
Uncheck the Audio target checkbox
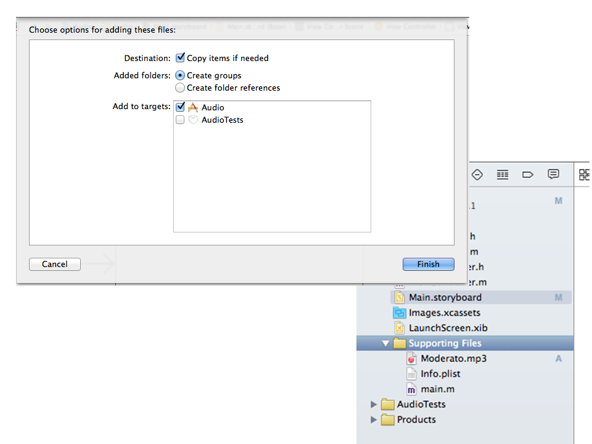(180, 107)
